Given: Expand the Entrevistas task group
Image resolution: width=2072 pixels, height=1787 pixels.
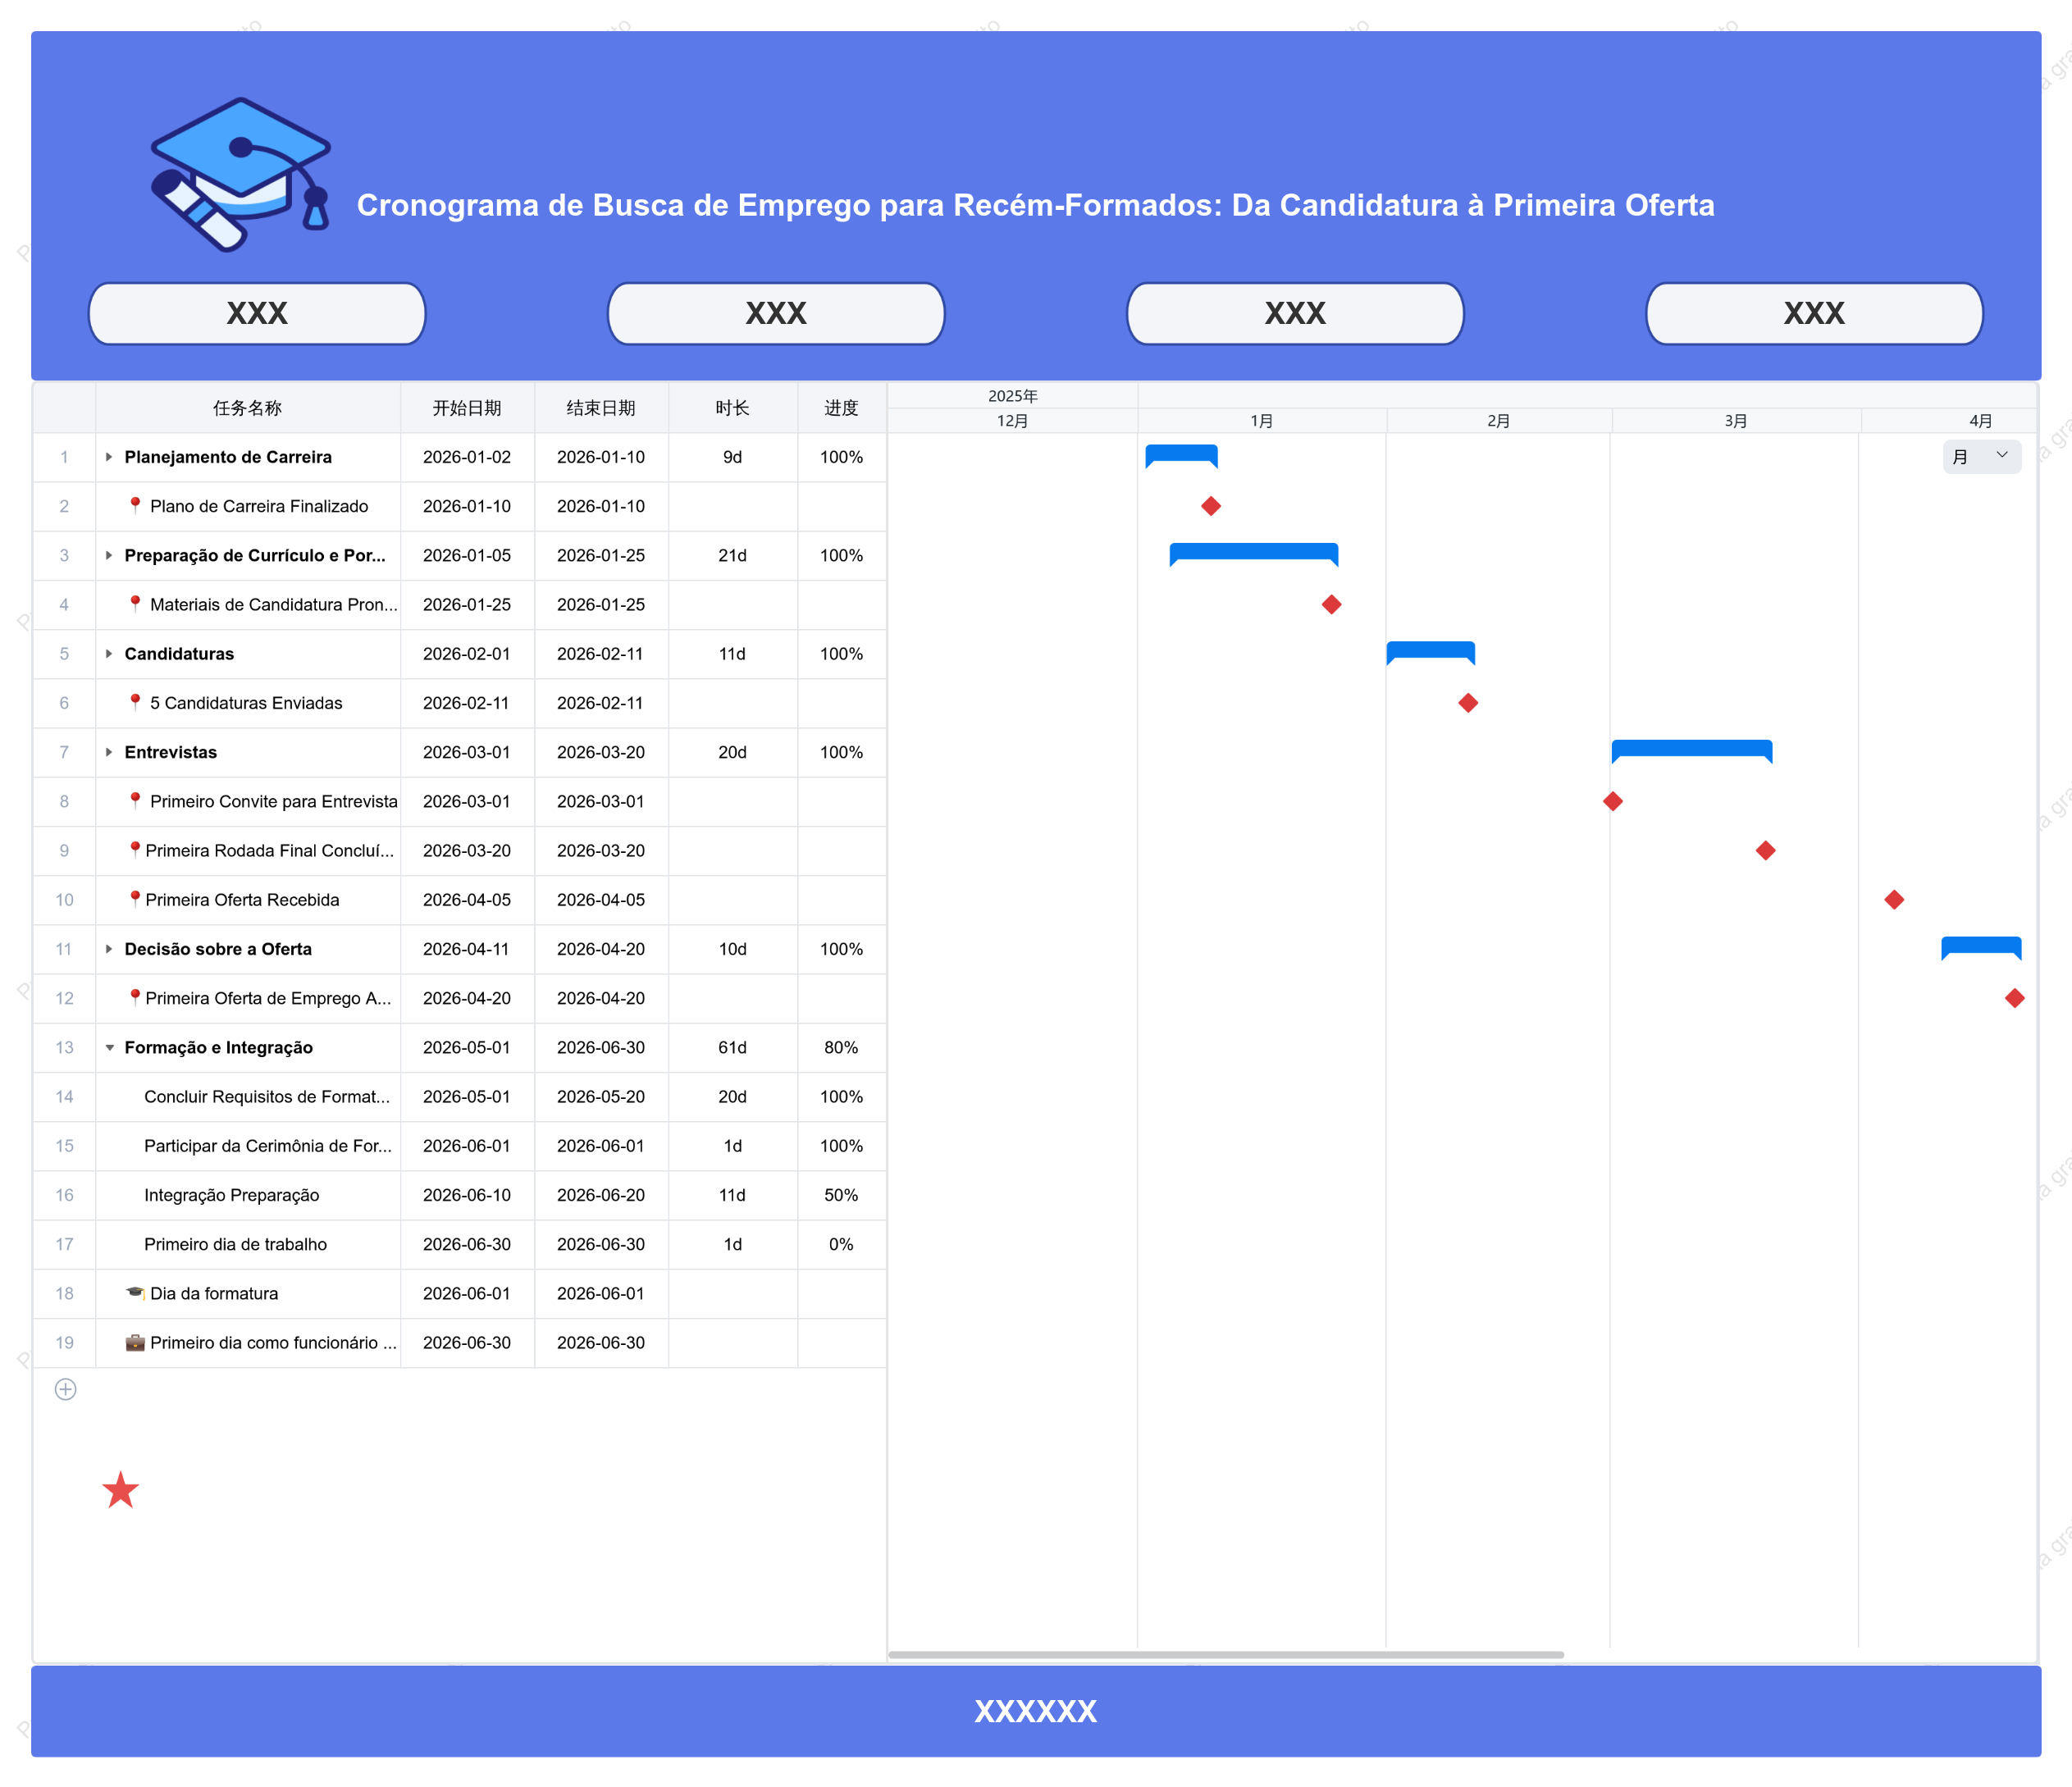Looking at the screenshot, I should point(109,752).
